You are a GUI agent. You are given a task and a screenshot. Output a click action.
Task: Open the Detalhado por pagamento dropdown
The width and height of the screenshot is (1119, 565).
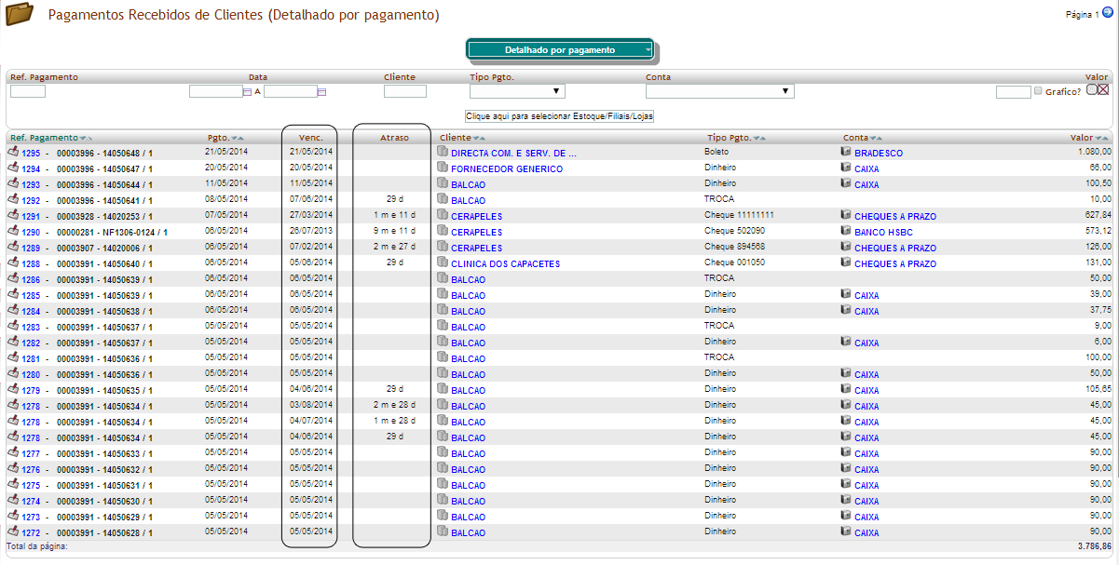tap(560, 50)
